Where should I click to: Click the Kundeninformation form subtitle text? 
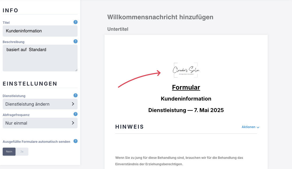[x=186, y=99]
